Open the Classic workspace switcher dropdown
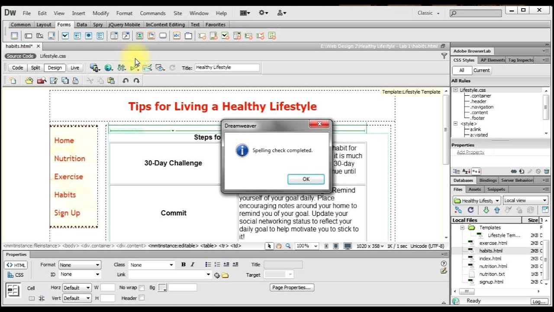 click(x=428, y=13)
